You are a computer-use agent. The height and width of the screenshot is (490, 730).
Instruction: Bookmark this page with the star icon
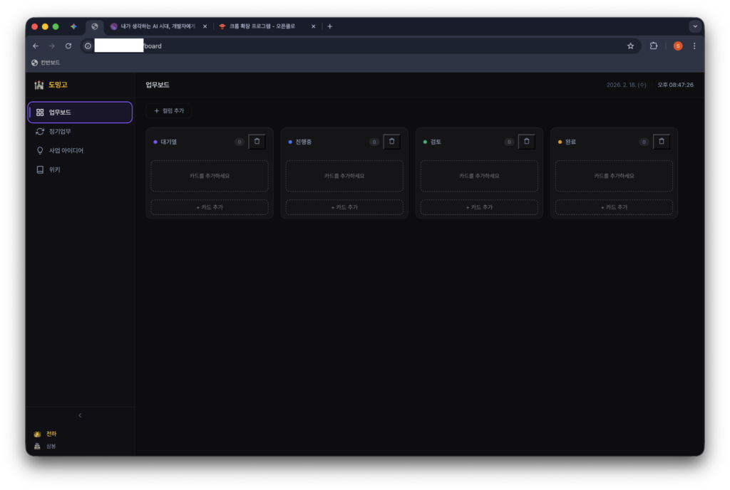pos(630,46)
